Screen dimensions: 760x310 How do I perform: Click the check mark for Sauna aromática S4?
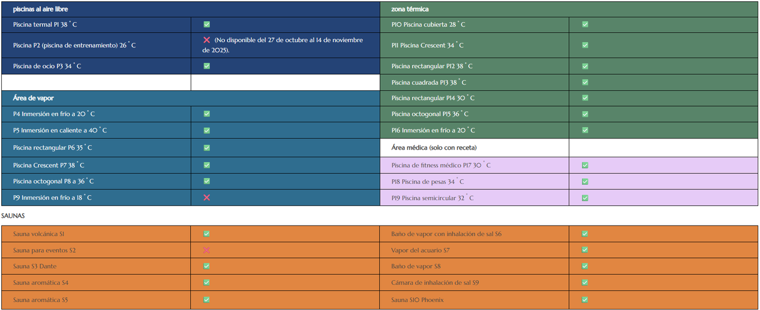[207, 283]
